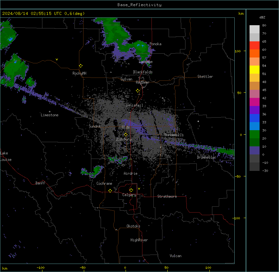Image resolution: width=279 pixels, height=272 pixels.
Task: Click the ThreeHills city label
Action: [174, 135]
